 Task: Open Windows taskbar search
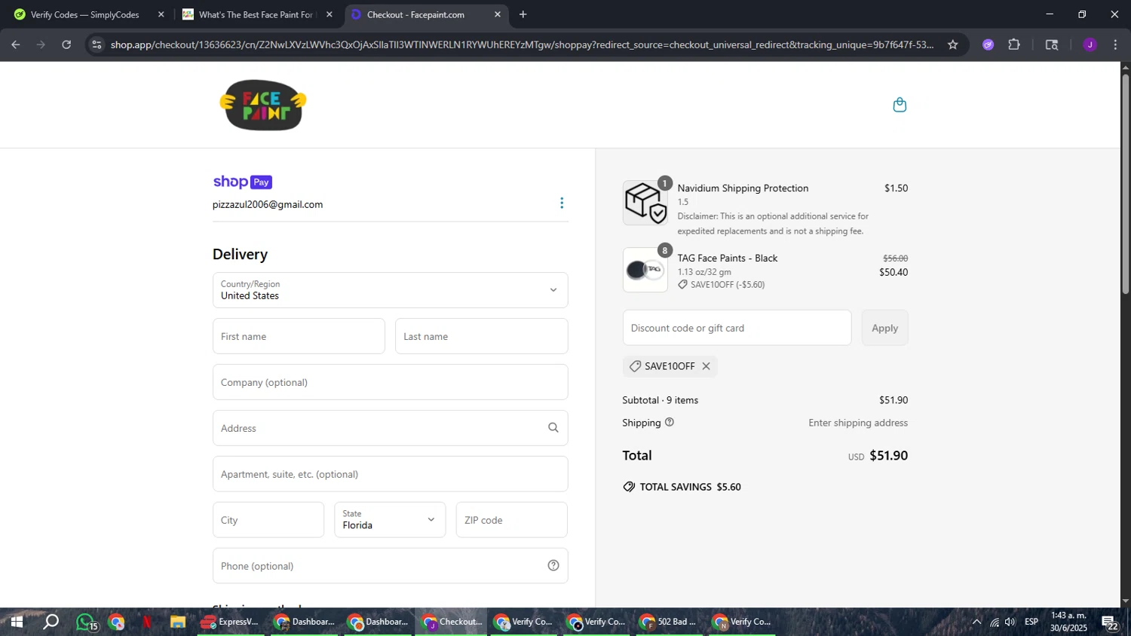(51, 622)
